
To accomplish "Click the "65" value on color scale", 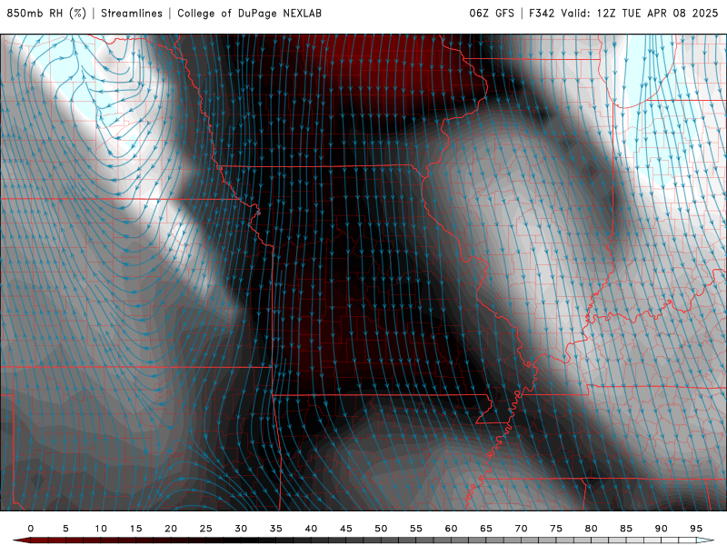I will [x=486, y=529].
